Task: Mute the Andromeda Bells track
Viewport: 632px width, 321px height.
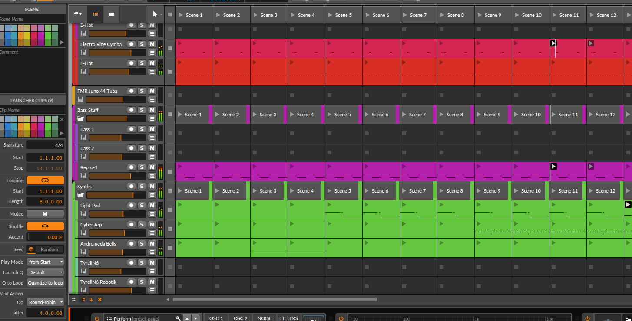Action: point(152,243)
